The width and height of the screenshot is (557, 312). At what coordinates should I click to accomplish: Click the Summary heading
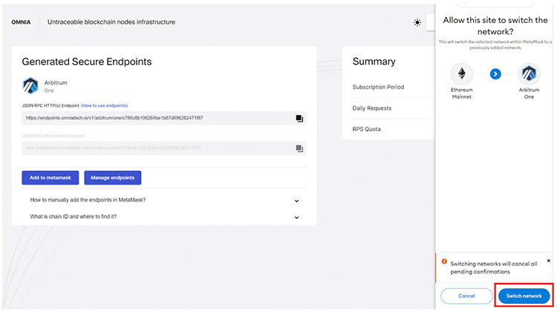click(374, 62)
